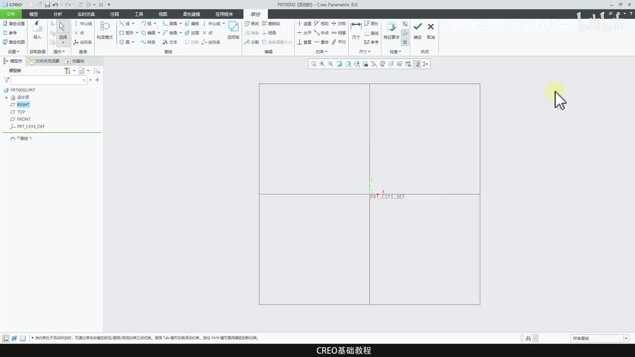This screenshot has height=357, width=635.
Task: Click the 周长 perimeter dimension button
Action: pyautogui.click(x=371, y=23)
